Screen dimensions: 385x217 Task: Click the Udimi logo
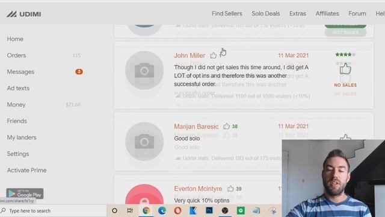(x=24, y=14)
